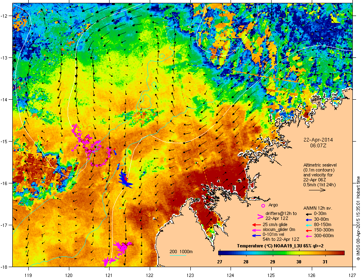Click the 150-300m depth label

[324, 230]
